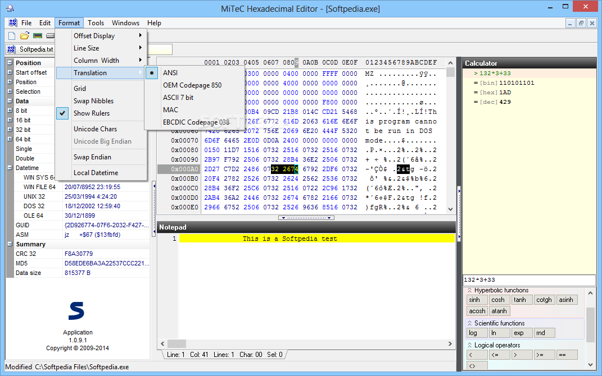The width and height of the screenshot is (602, 376).
Task: Toggle the Show Rulers checkmark
Action: tap(62, 113)
